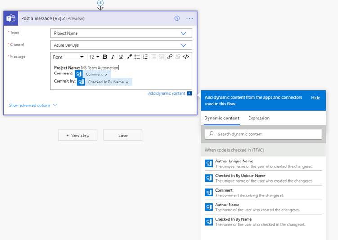Click Show advanced options link
This screenshot has width=338, height=240.
pos(30,105)
